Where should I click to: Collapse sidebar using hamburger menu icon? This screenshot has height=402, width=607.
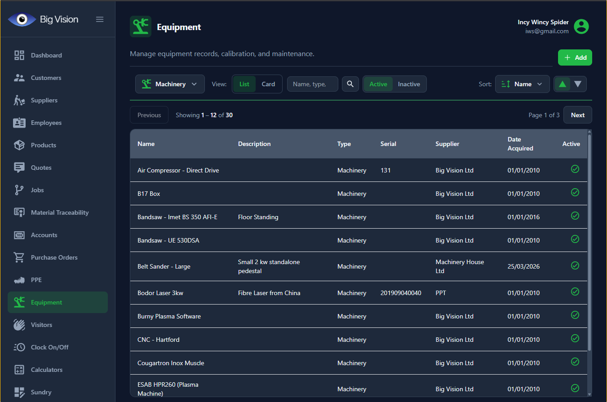click(x=100, y=19)
